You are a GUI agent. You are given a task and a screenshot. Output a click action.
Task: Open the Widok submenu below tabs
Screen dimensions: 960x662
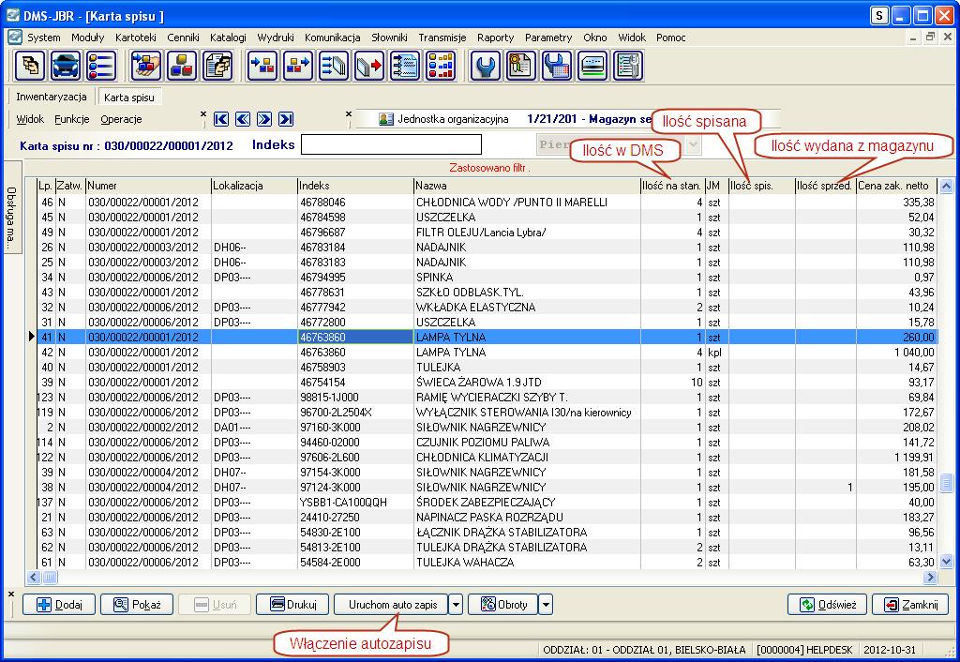(30, 119)
